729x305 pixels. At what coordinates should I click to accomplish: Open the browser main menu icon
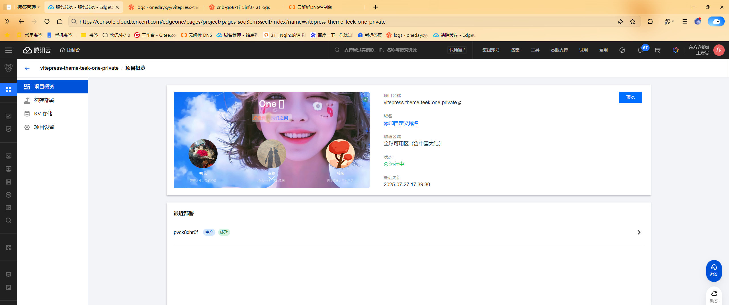685,22
